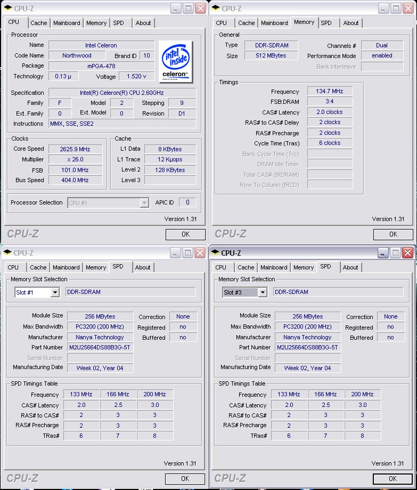The image size is (417, 490).
Task: Click the empty Level 3 cache field
Action: [170, 180]
